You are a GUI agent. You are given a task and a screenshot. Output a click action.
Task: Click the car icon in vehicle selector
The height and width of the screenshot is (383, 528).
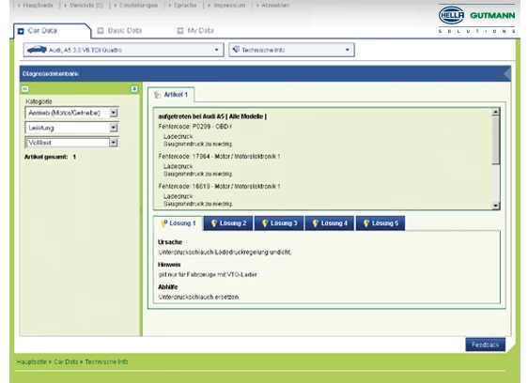tap(37, 50)
